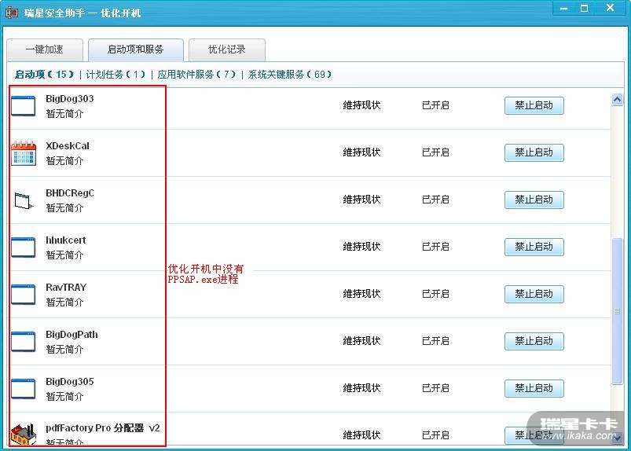The image size is (631, 451).
Task: Select the pdfFactory Pro 分配器 v2 entry
Action: pos(103,427)
